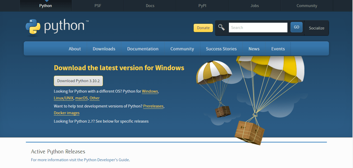This screenshot has width=353, height=168.
Task: Open the Downloads navigation menu
Action: tap(104, 49)
